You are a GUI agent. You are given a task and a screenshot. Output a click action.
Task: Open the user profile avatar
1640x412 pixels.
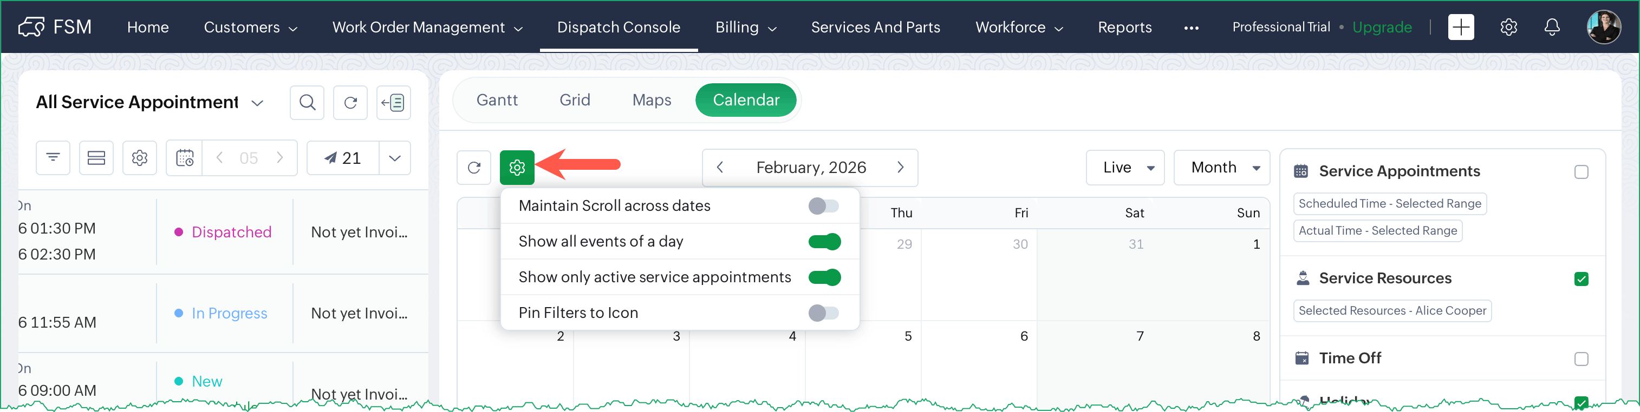point(1603,26)
